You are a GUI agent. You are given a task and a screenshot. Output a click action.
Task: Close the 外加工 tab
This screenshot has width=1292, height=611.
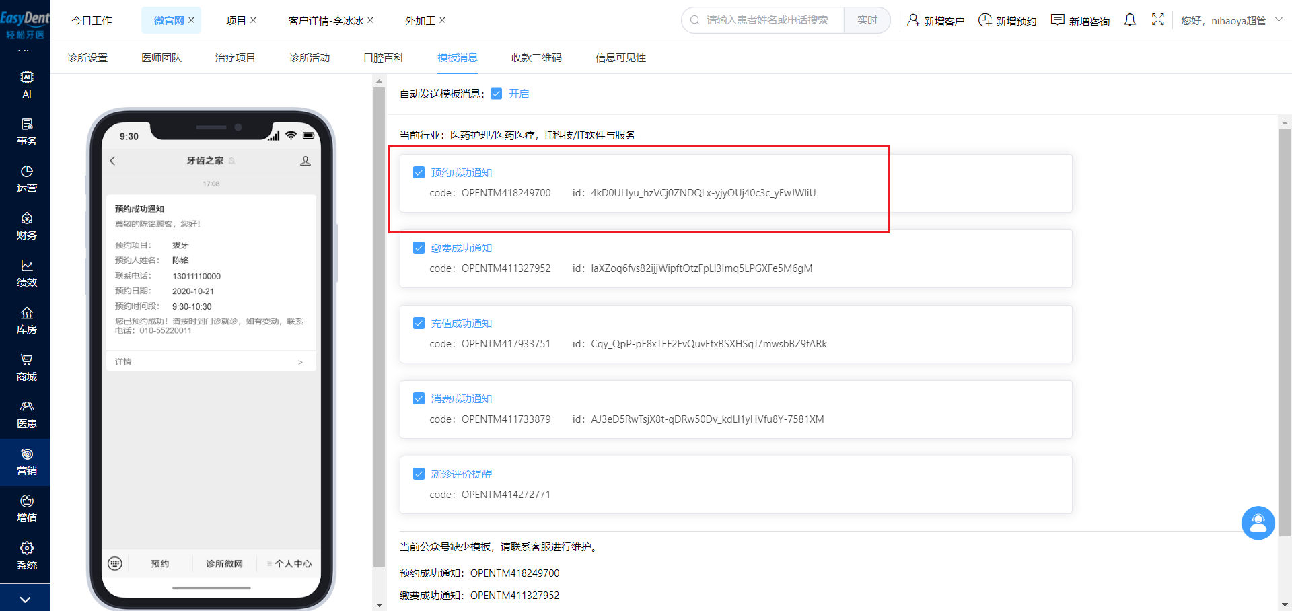coord(442,20)
